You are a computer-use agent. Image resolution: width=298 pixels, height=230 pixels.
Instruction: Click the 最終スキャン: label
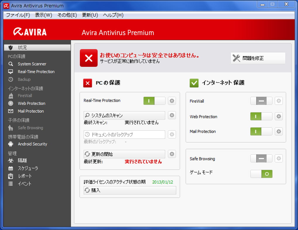tap(96, 123)
